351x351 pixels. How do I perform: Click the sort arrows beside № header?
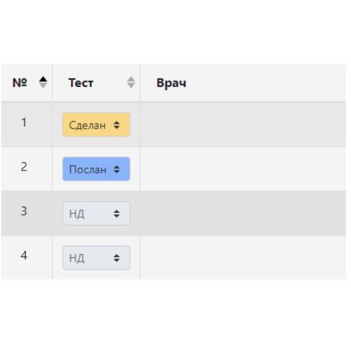pos(43,82)
